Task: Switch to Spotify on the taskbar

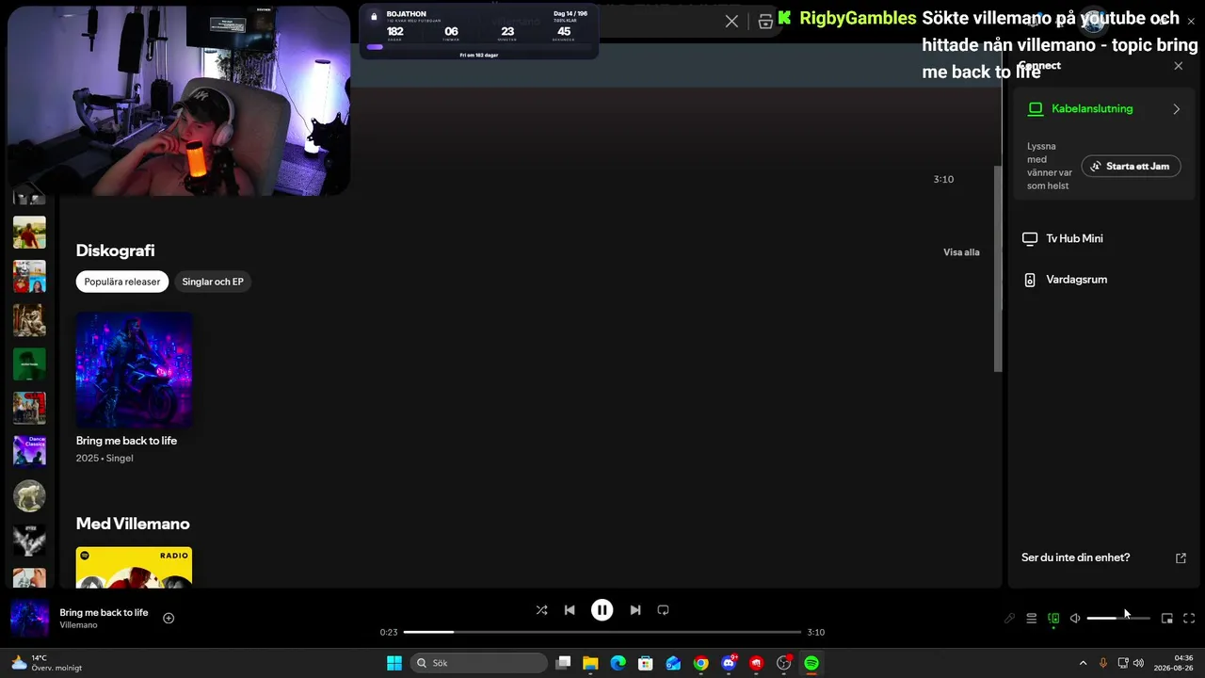Action: click(x=811, y=663)
